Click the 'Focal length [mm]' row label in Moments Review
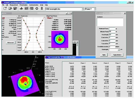Image resolution: width=135 pixels, height=99 pixels. click(51, 91)
